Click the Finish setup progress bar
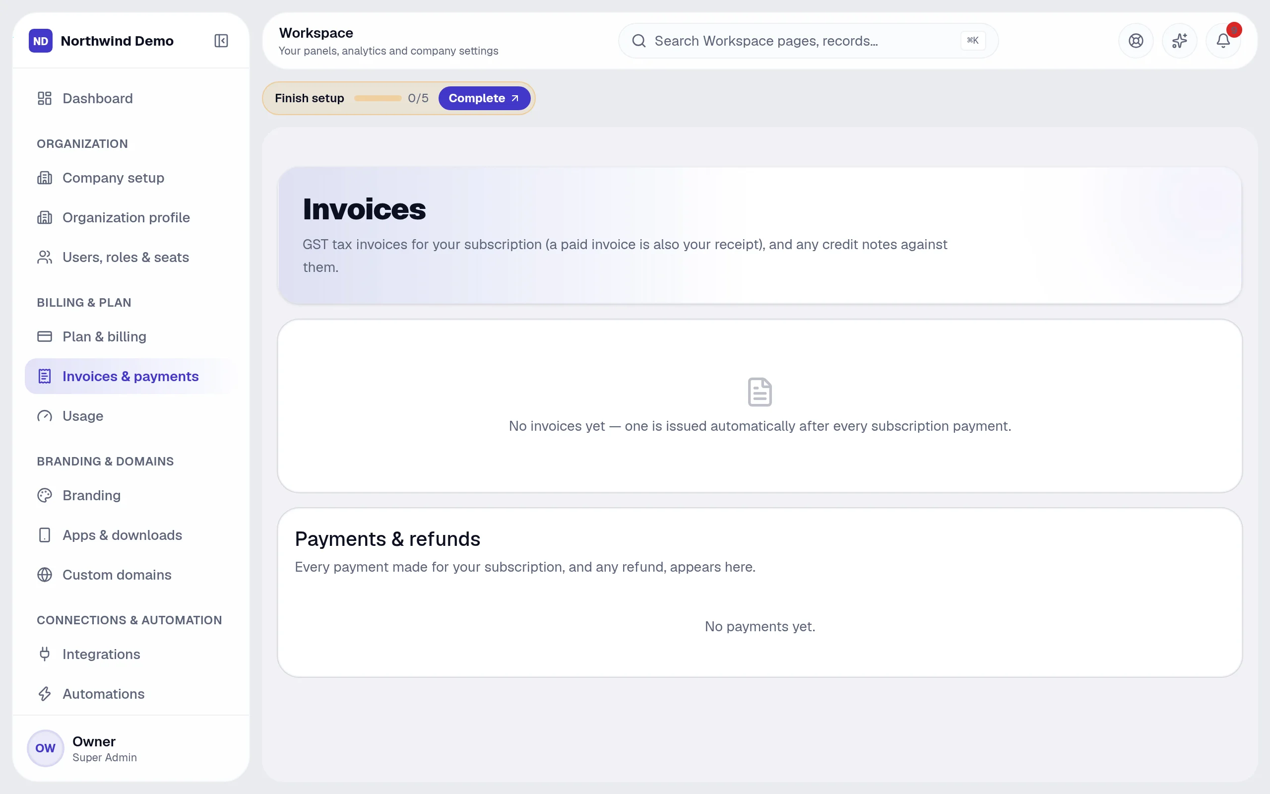 378,98
